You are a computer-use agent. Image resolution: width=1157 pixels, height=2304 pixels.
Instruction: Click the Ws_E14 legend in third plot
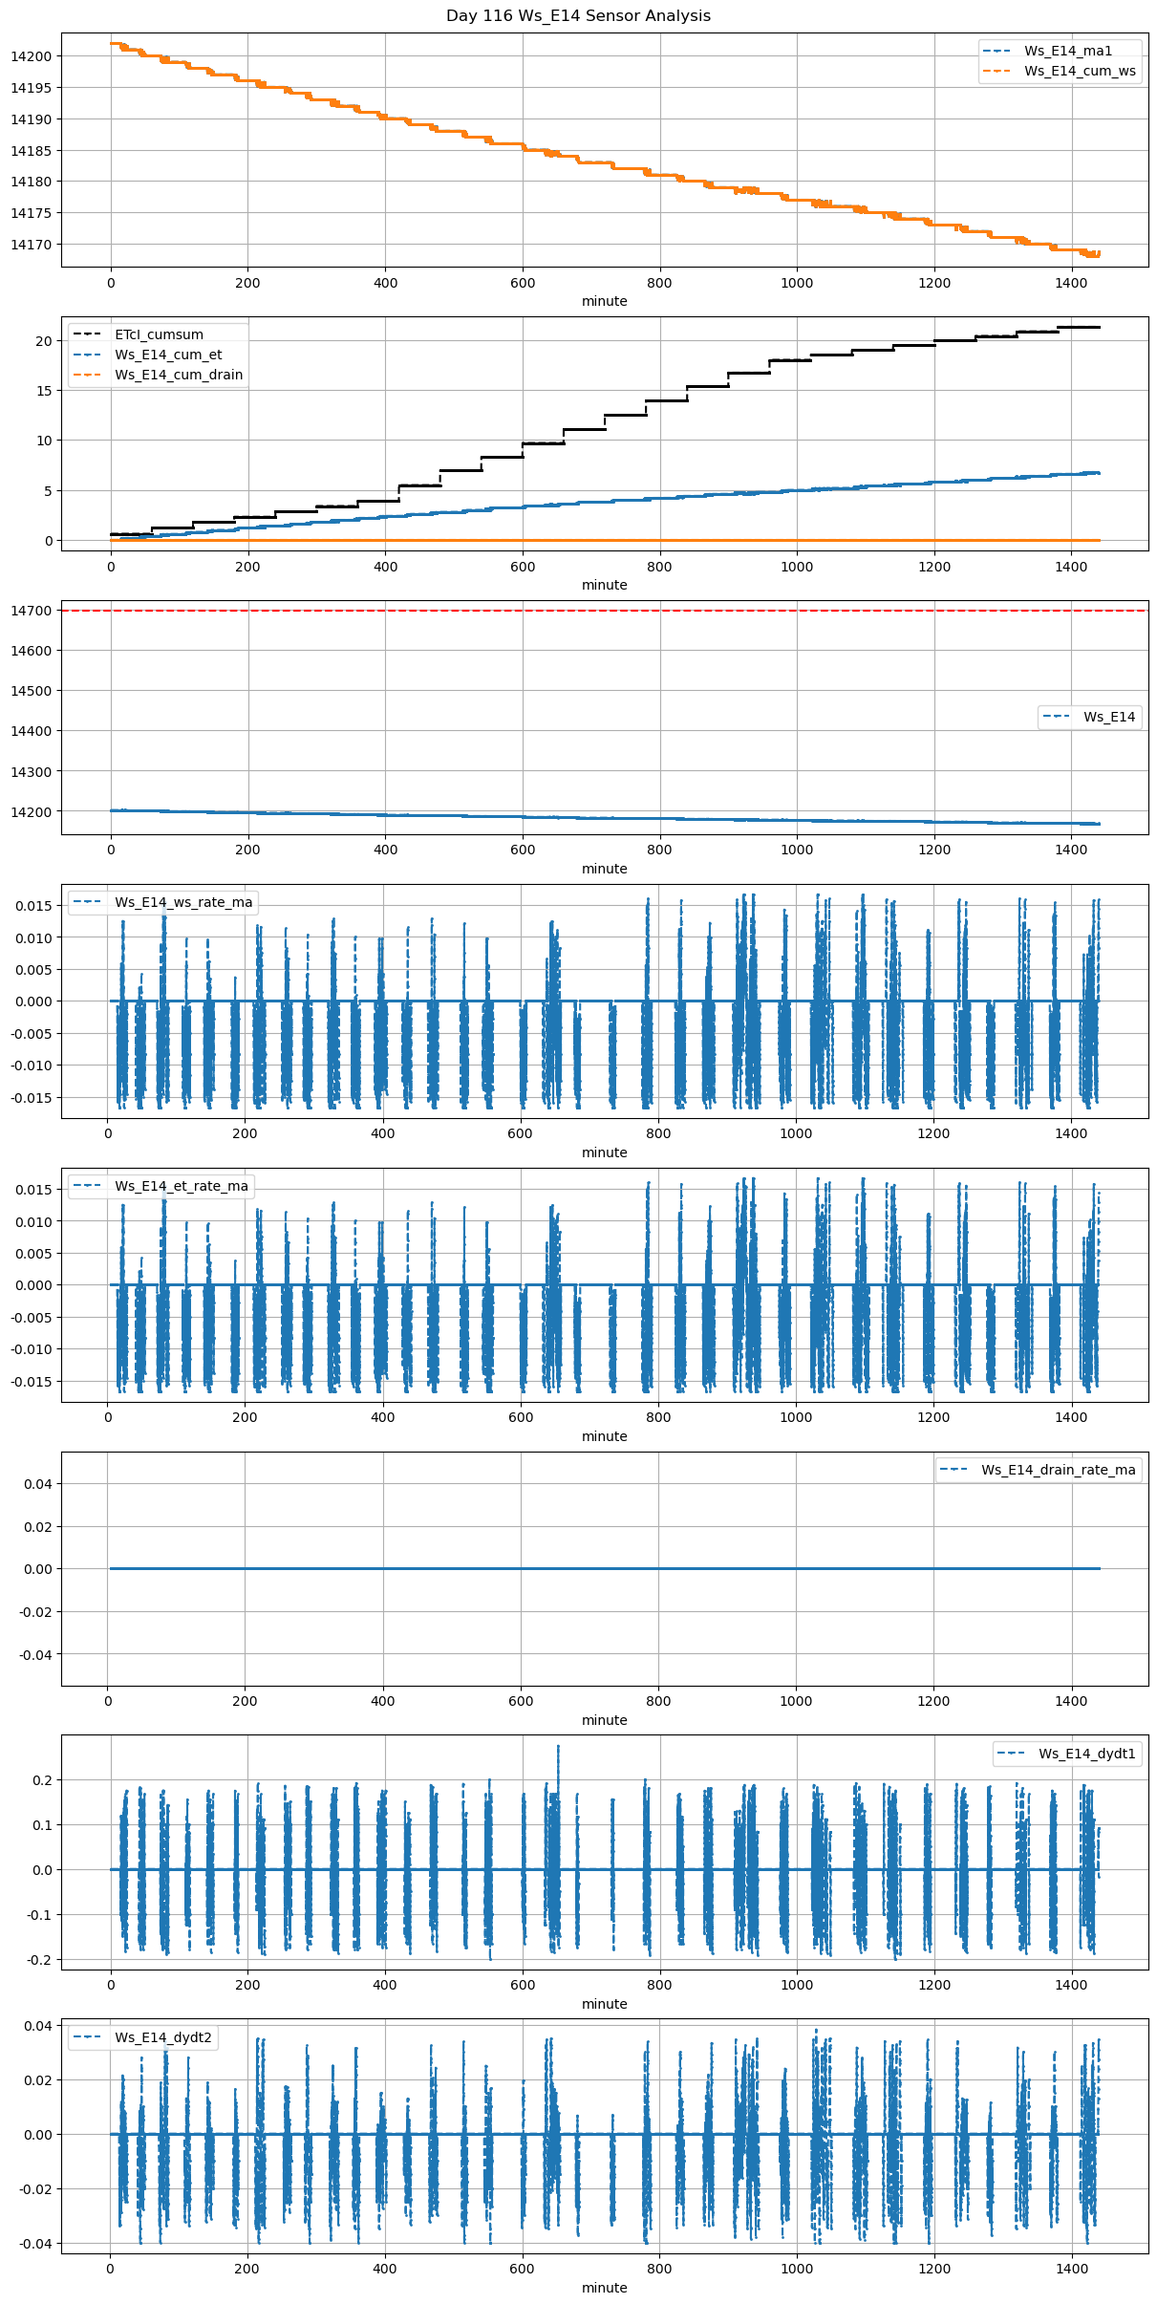click(1108, 717)
